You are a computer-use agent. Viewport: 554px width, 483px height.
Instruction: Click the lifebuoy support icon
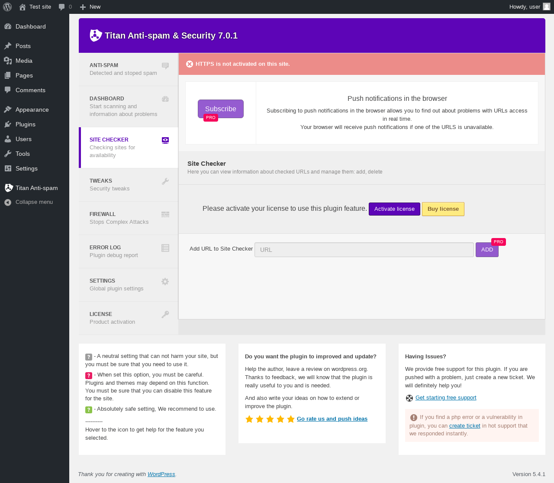click(x=409, y=398)
